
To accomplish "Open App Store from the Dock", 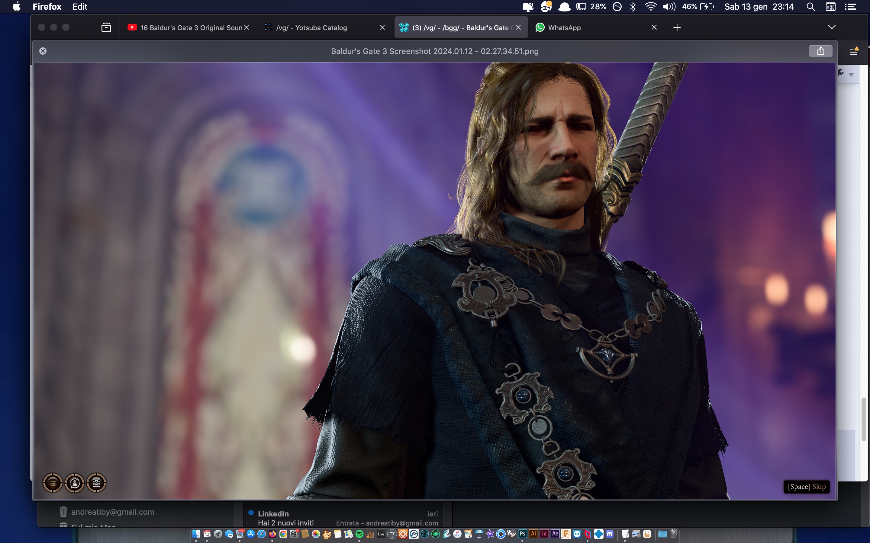I will tap(250, 534).
